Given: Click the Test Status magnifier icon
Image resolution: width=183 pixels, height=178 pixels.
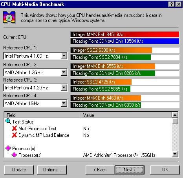Looking at the screenshot, I should [8, 122].
